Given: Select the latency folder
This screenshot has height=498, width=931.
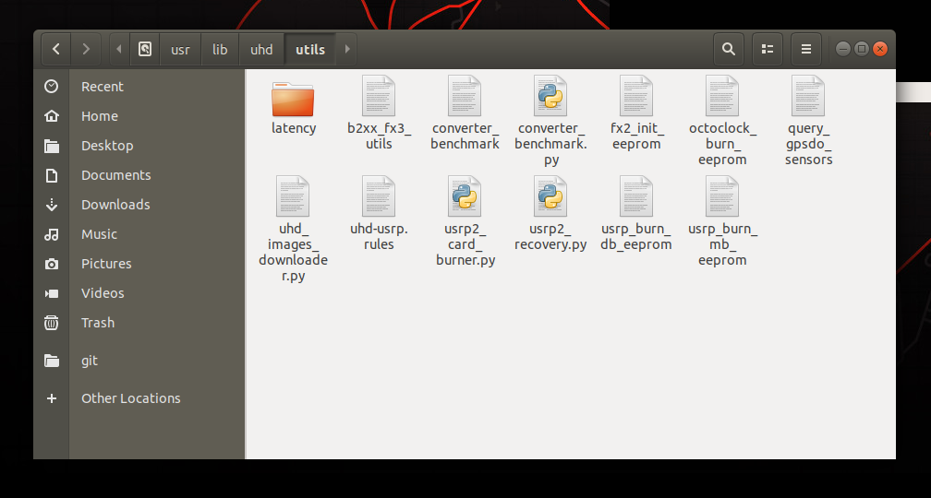Looking at the screenshot, I should point(294,108).
